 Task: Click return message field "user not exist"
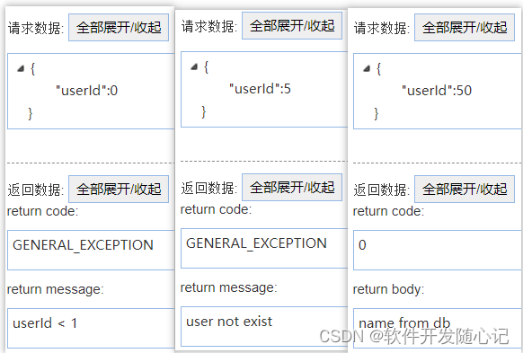tap(264, 327)
